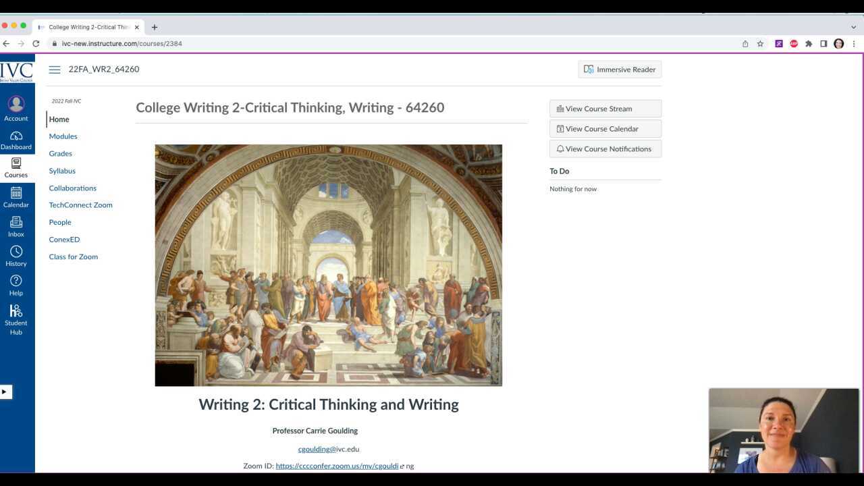Open the Courses list icon
The image size is (864, 486).
[16, 165]
